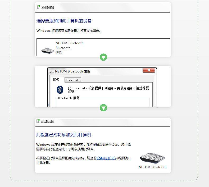Click the small keyboard icon in 属性 titlebar

[51, 72]
